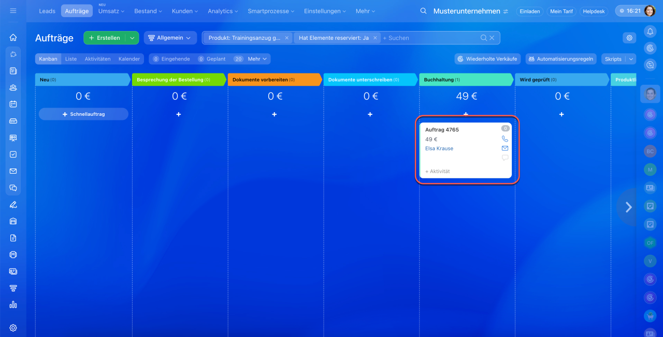This screenshot has height=337, width=663.
Task: Open Wiederholte Verkäufe
Action: click(487, 59)
